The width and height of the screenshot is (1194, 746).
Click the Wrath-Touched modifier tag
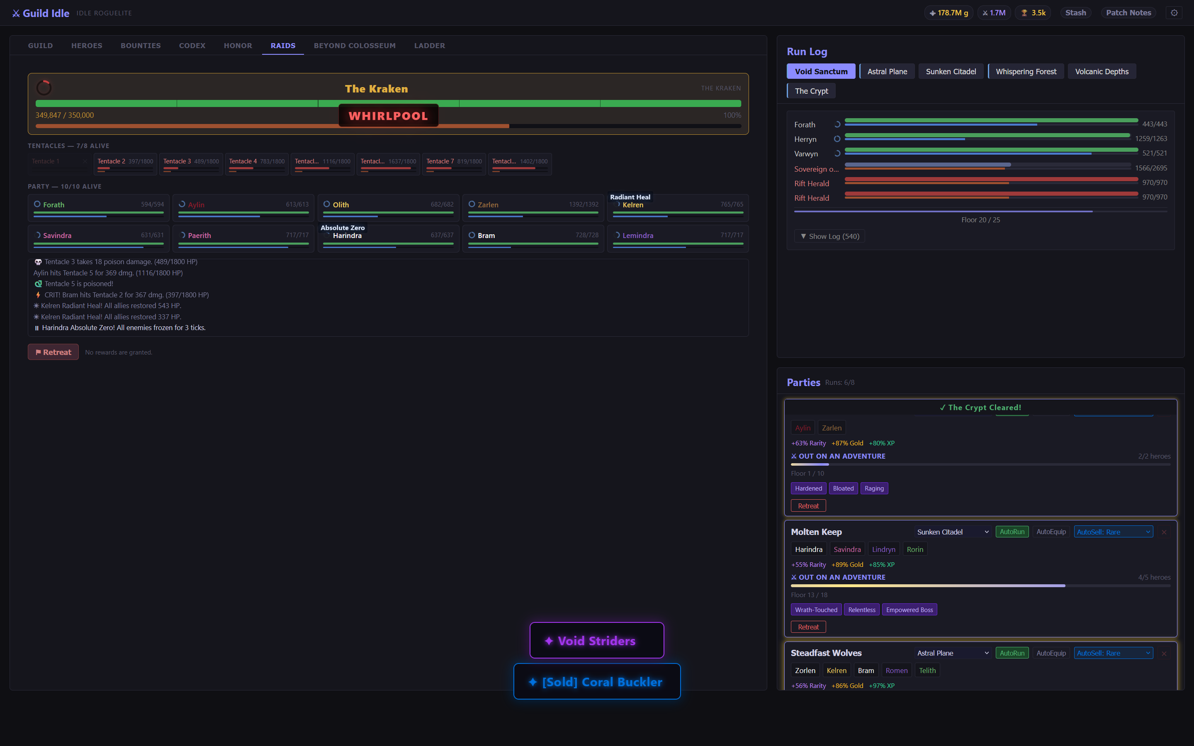tap(816, 610)
